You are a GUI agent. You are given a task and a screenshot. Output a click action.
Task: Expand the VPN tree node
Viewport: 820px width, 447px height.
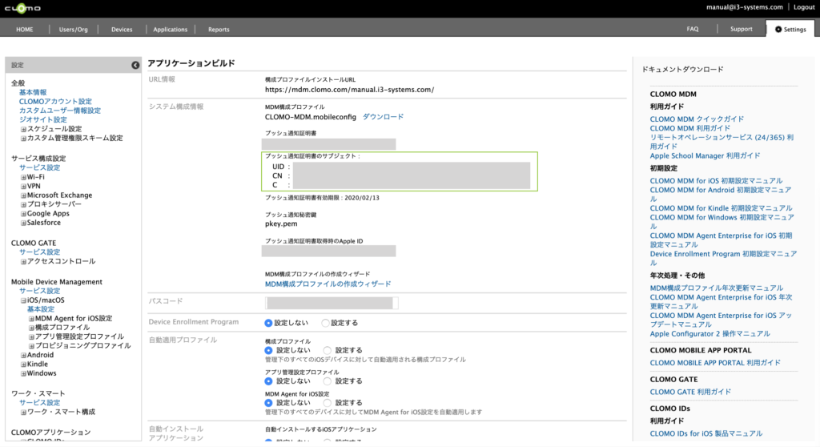[x=23, y=187]
